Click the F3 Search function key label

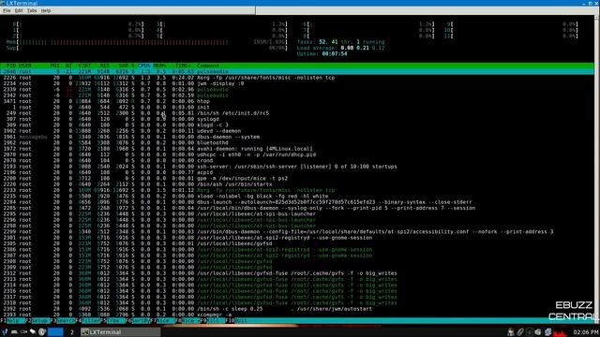(x=63, y=320)
